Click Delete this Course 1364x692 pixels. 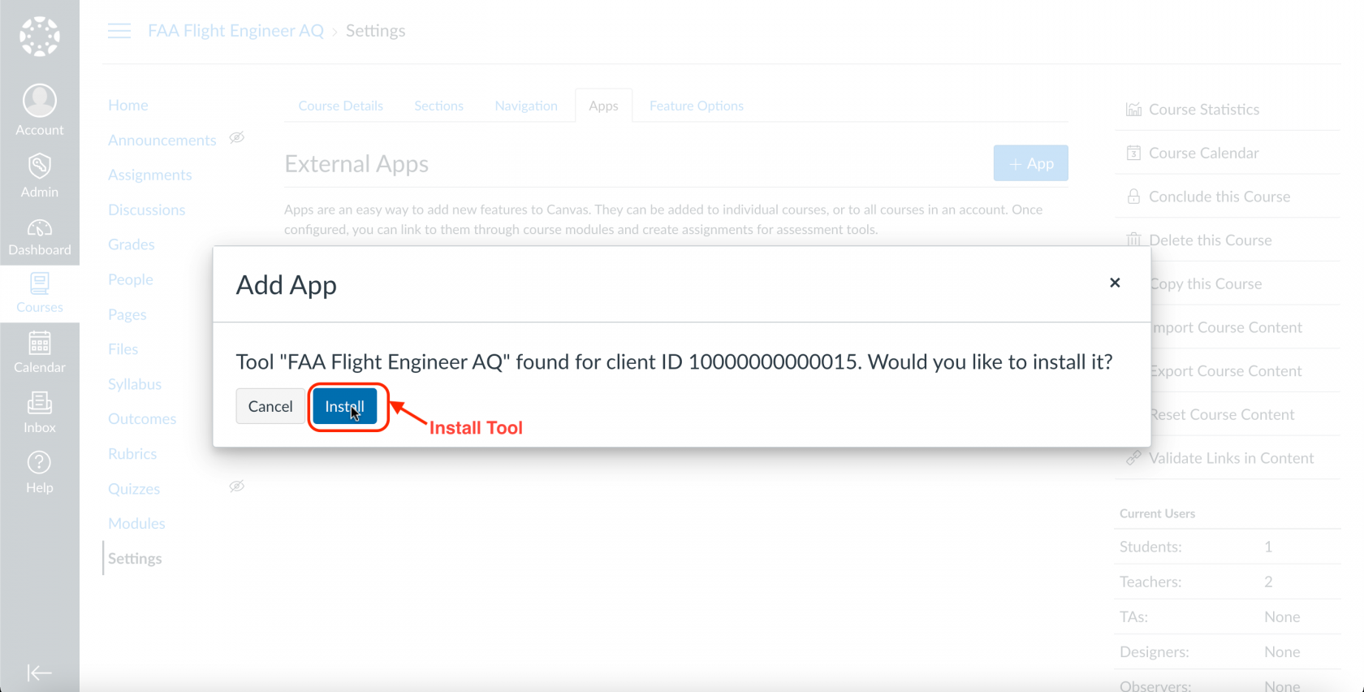pyautogui.click(x=1211, y=240)
